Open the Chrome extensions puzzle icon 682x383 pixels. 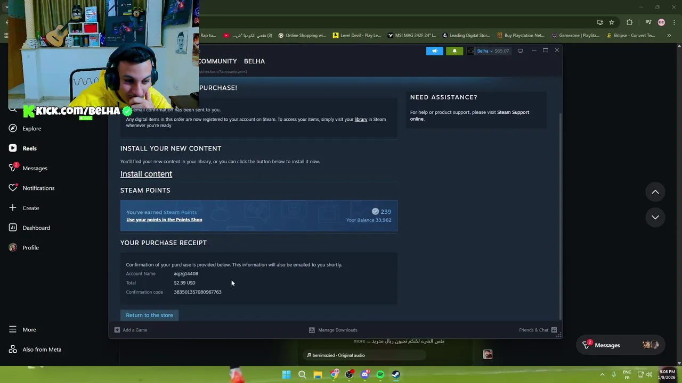coord(630,22)
